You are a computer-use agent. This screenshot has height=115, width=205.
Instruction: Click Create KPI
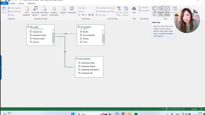click(144, 11)
